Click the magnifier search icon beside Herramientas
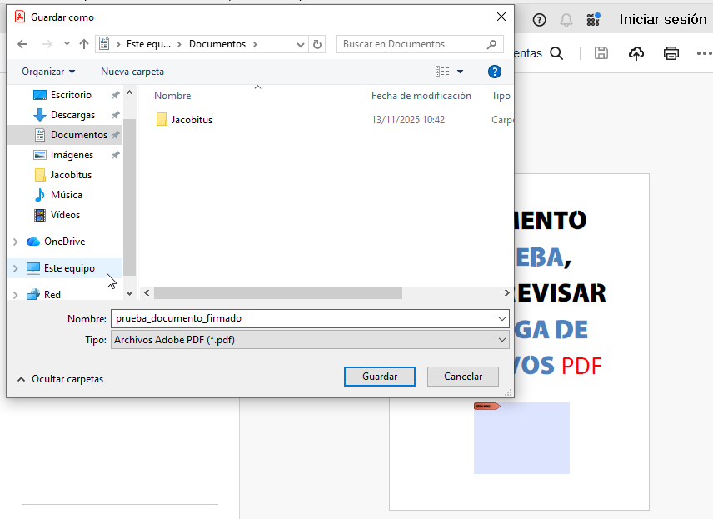This screenshot has width=713, height=519. 556,53
